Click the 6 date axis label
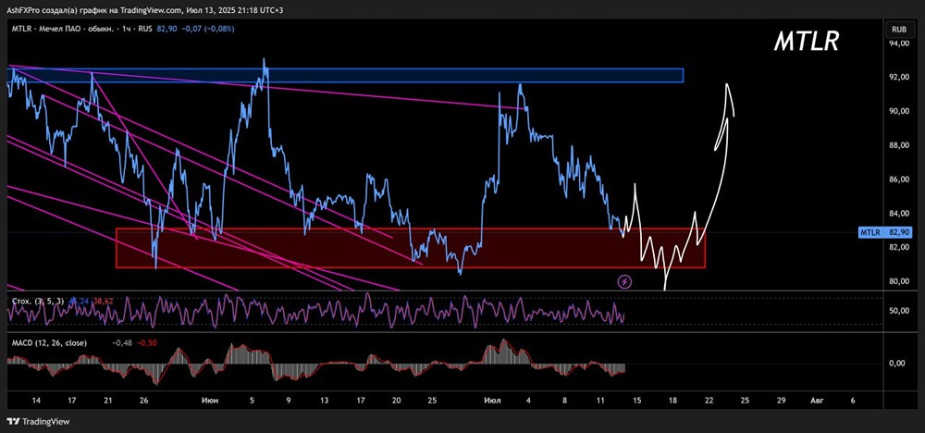The height and width of the screenshot is (433, 925). pyautogui.click(x=853, y=401)
